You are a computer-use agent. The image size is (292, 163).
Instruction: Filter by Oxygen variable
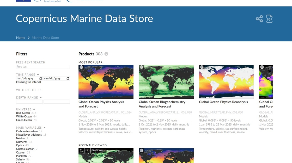click(21, 152)
